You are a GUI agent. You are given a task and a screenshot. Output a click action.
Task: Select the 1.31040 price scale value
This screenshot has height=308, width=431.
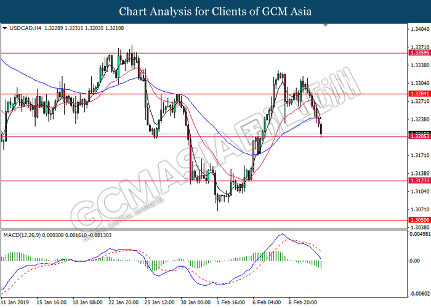point(420,192)
